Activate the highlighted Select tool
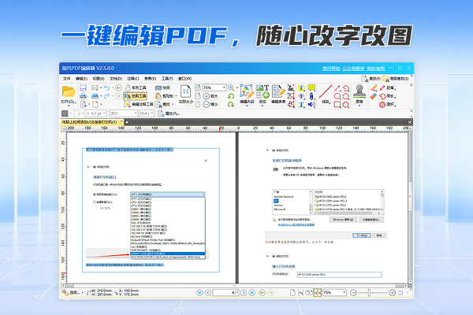The image size is (473, 315). tap(136, 96)
